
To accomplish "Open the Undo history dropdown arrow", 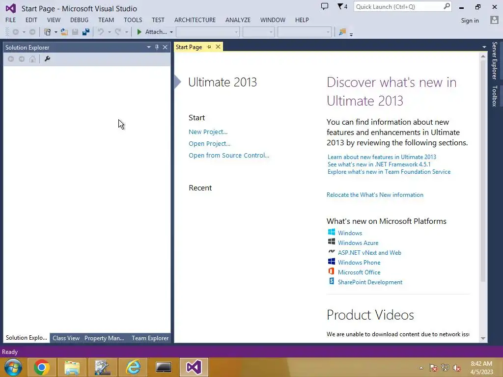I will pyautogui.click(x=110, y=32).
